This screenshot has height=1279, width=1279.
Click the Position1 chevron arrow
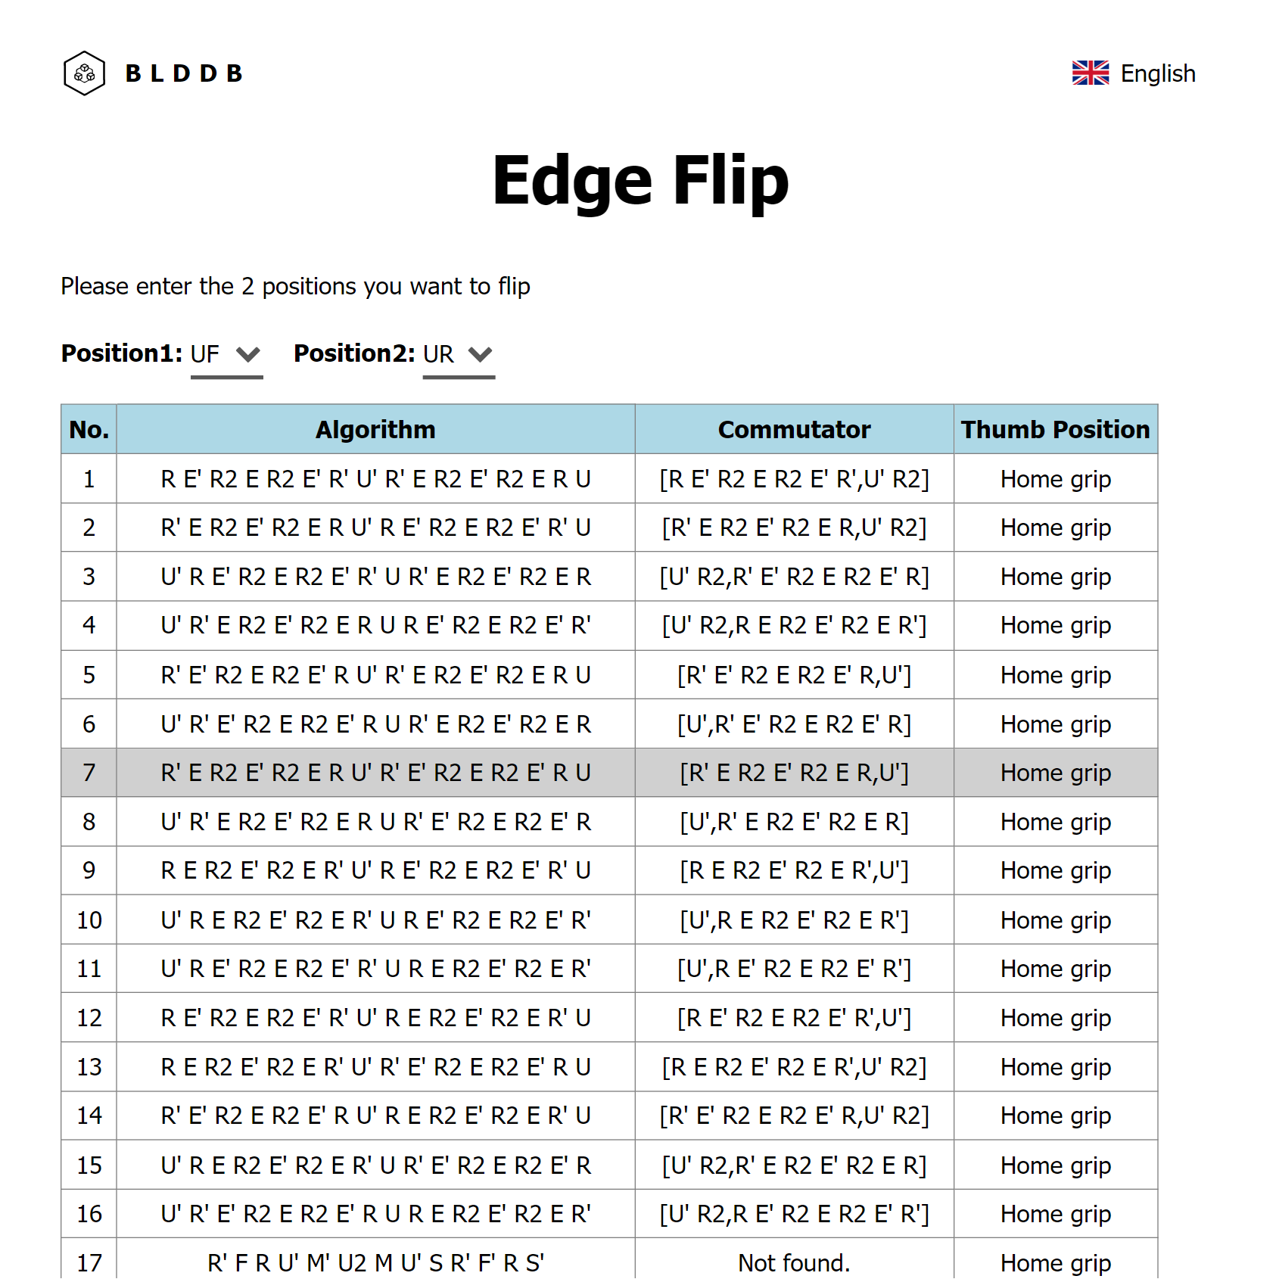tap(248, 354)
